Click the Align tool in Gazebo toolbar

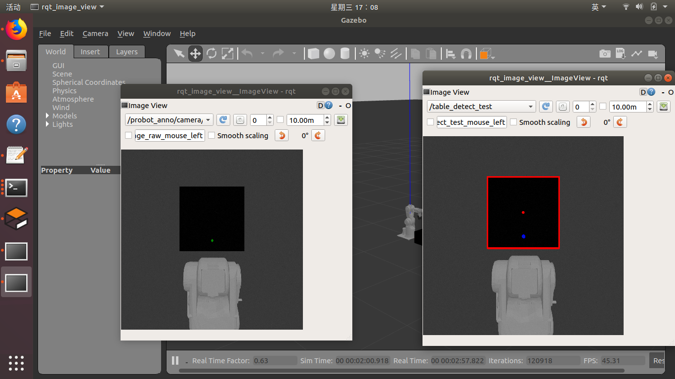pyautogui.click(x=451, y=53)
